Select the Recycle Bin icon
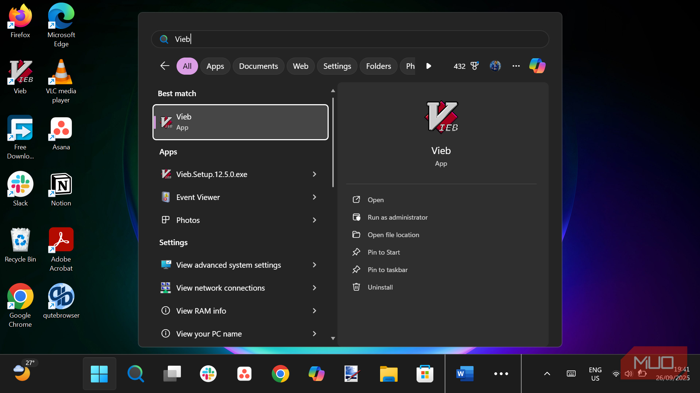The width and height of the screenshot is (700, 393). click(20, 245)
